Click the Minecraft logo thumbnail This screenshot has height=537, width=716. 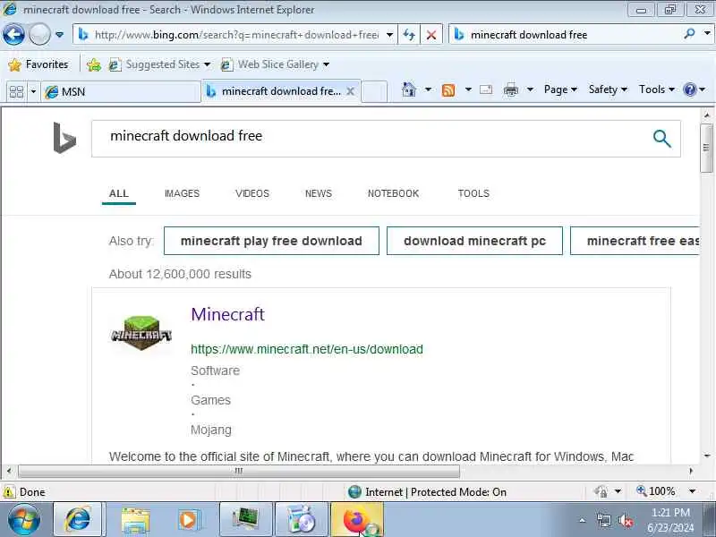coord(141,333)
